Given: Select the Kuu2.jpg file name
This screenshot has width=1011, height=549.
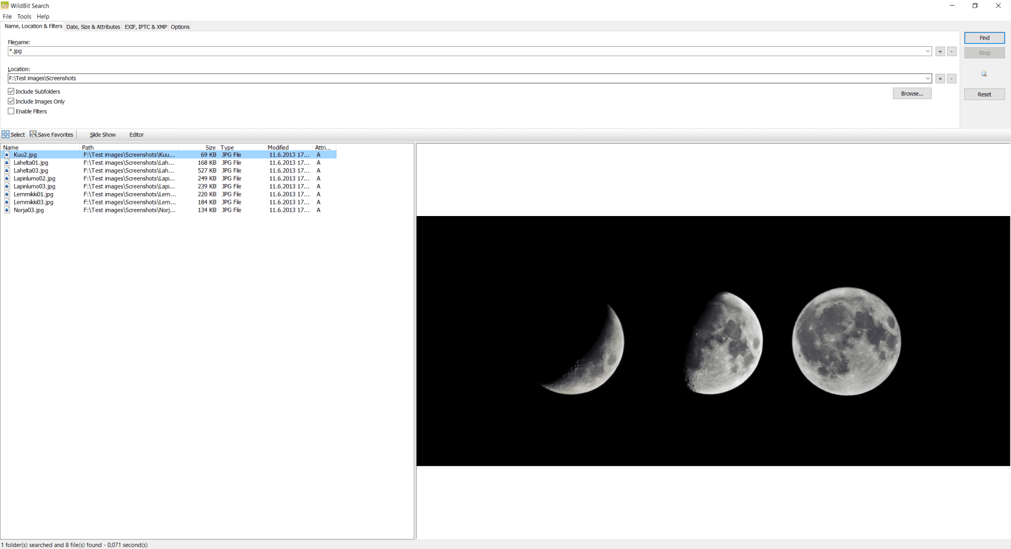Looking at the screenshot, I should (25, 155).
